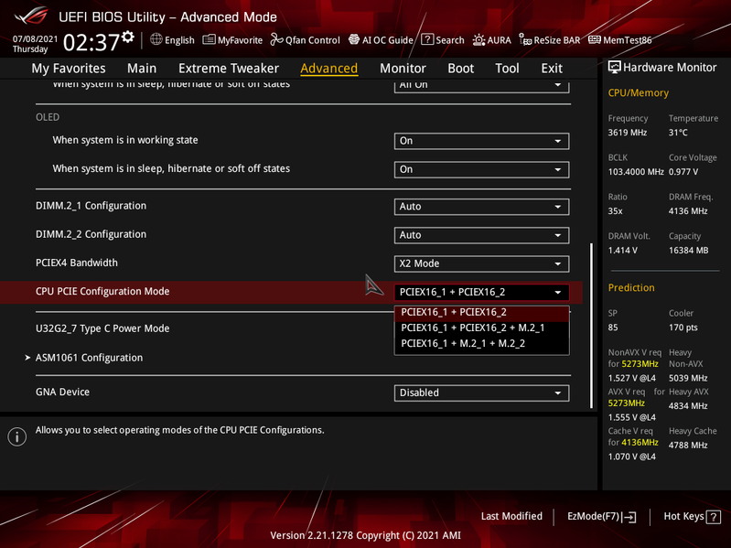Choose PCIEX16_1 + PCIEX16_2 option in list
This screenshot has height=548, width=731.
[481, 312]
